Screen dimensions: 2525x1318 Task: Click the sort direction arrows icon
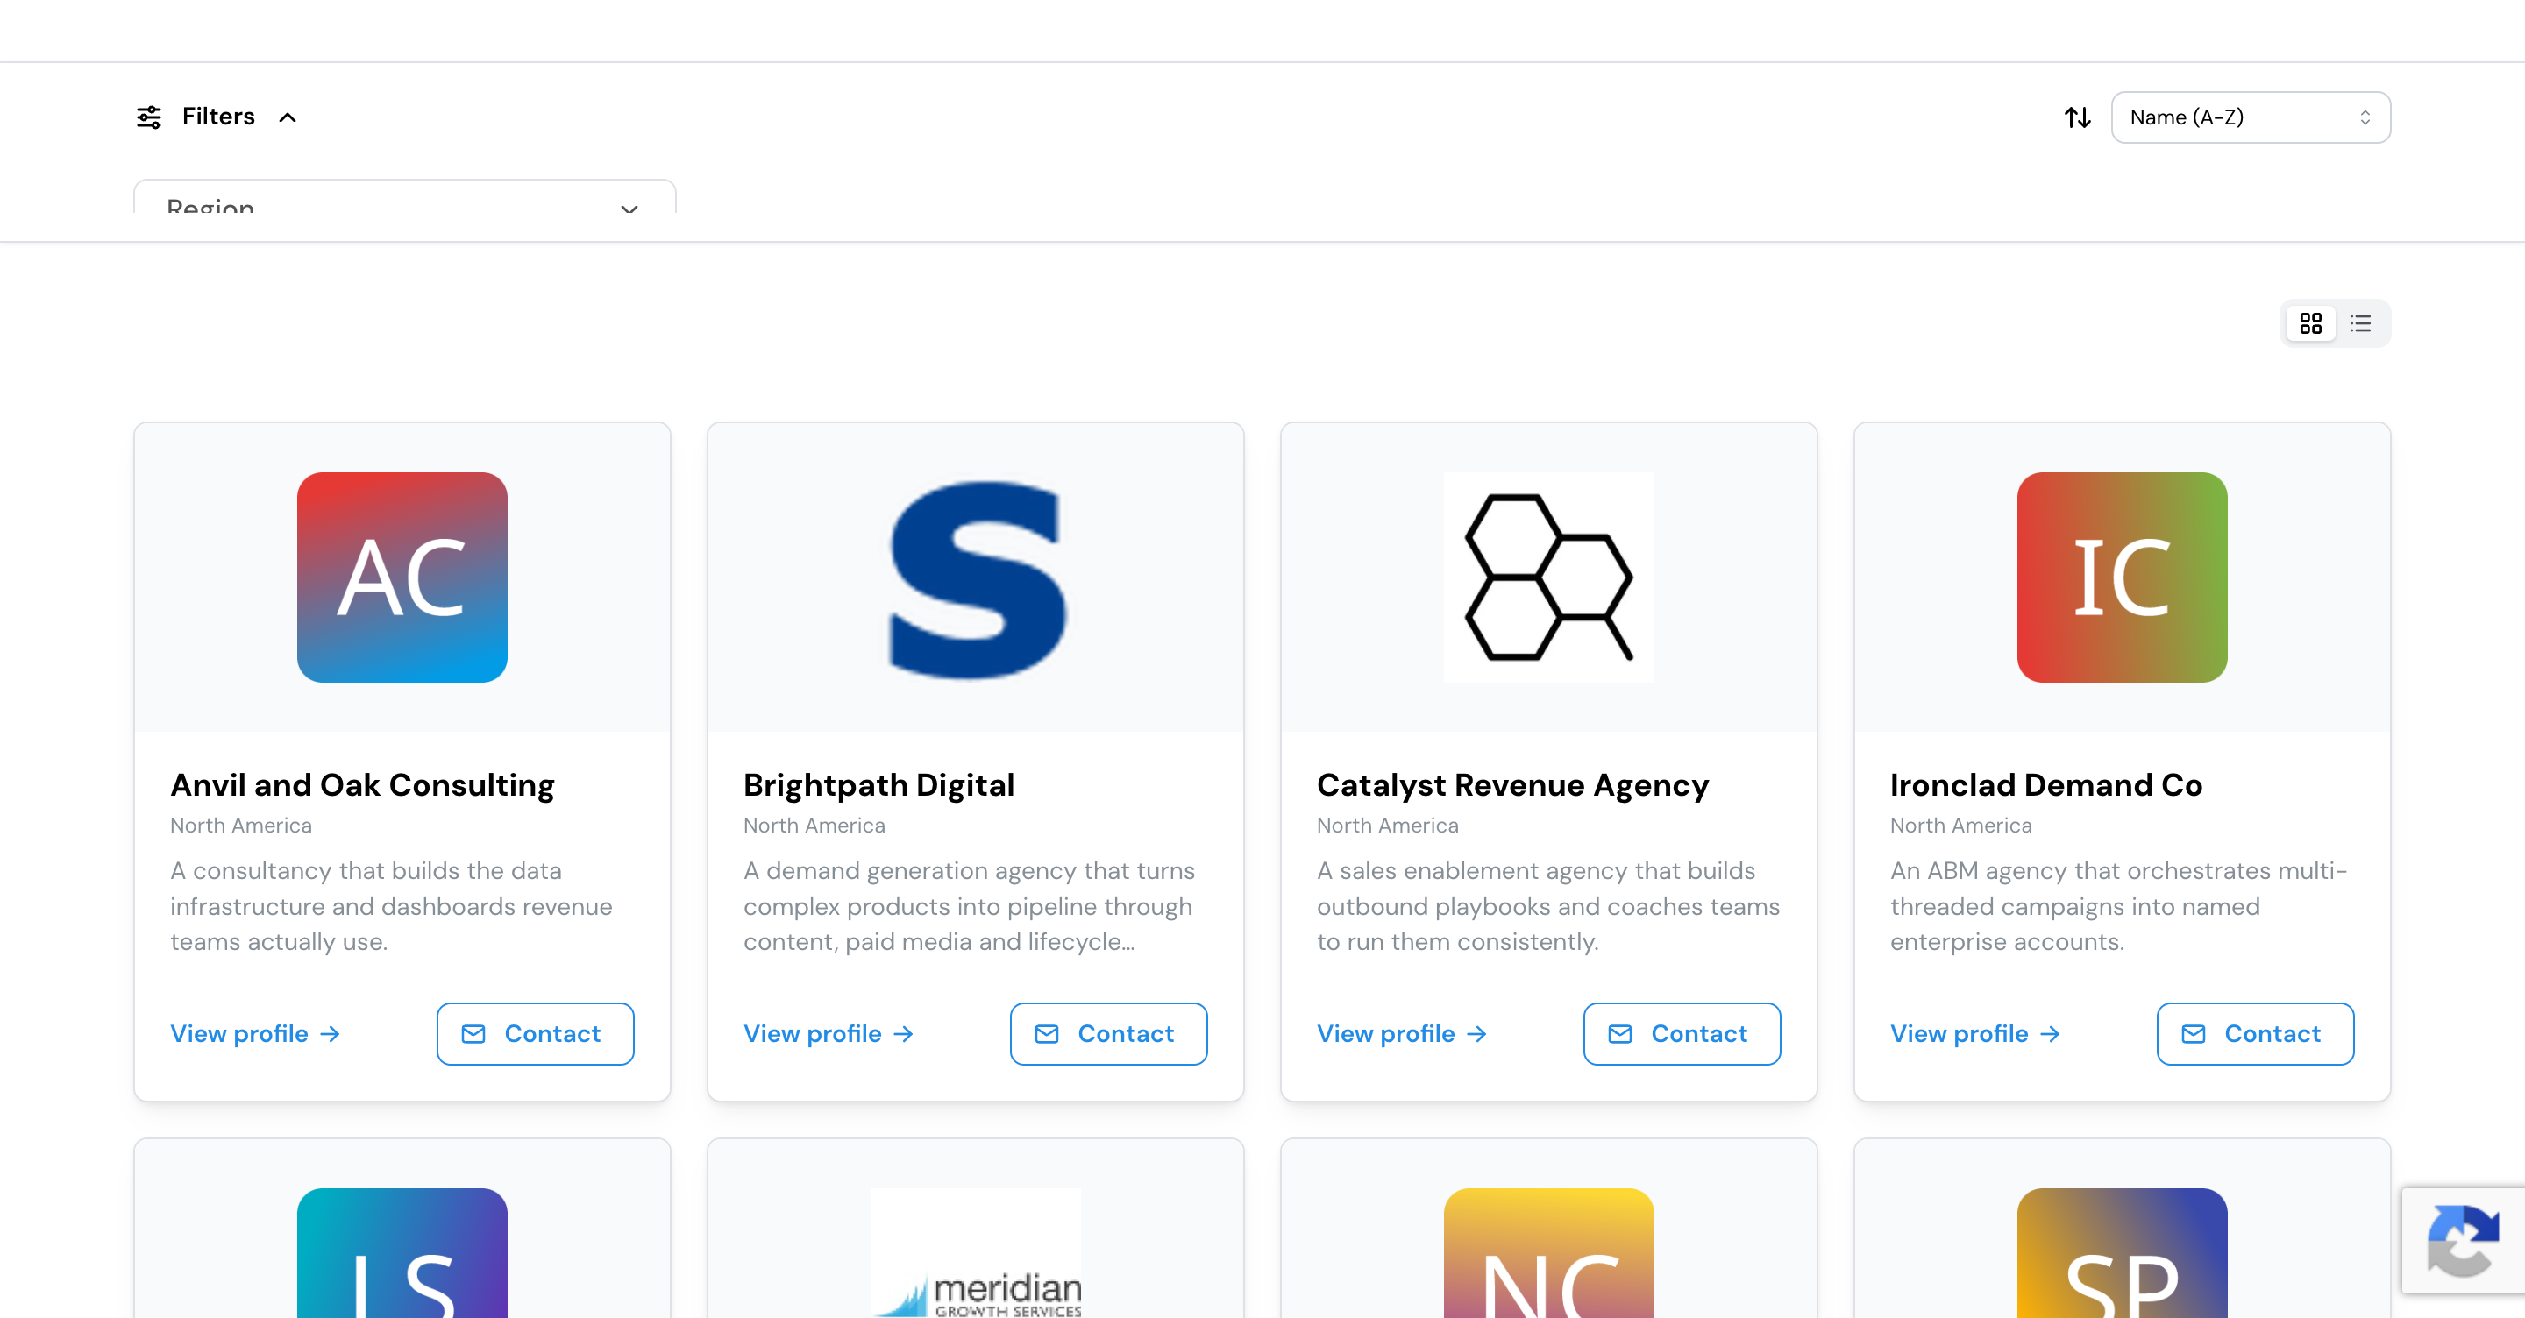2077,117
